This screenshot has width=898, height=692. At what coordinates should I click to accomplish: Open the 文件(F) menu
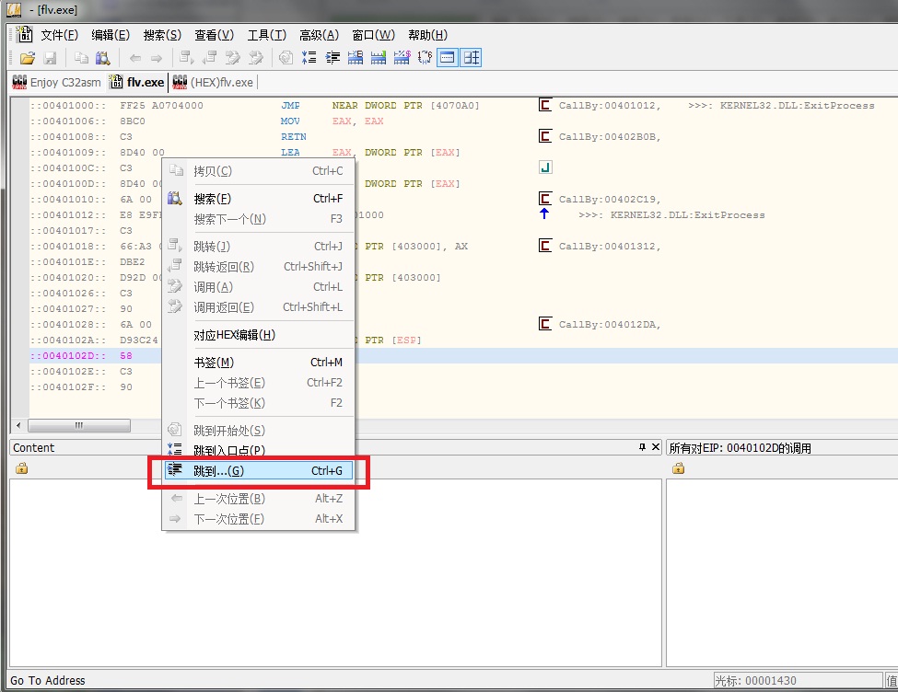[x=60, y=35]
